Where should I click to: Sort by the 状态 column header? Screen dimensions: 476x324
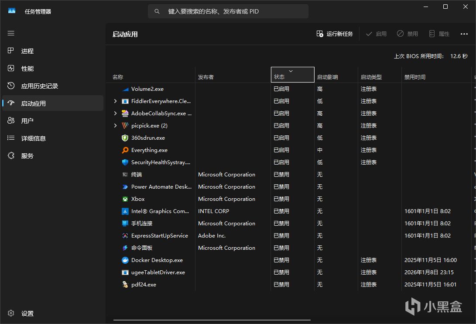pyautogui.click(x=293, y=75)
